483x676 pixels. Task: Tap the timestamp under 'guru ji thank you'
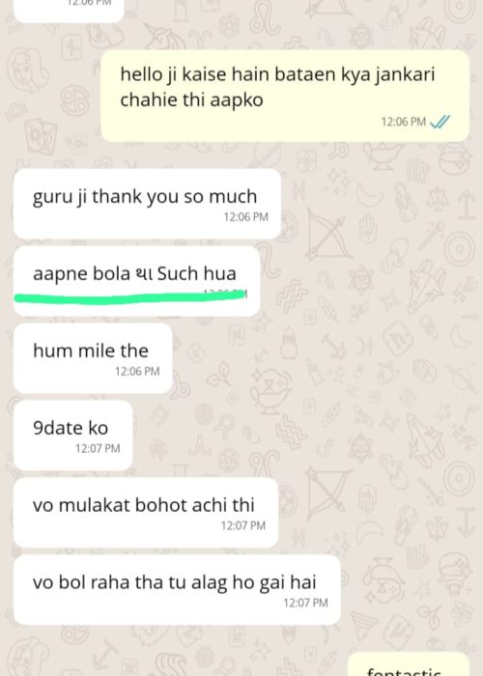pyautogui.click(x=245, y=217)
